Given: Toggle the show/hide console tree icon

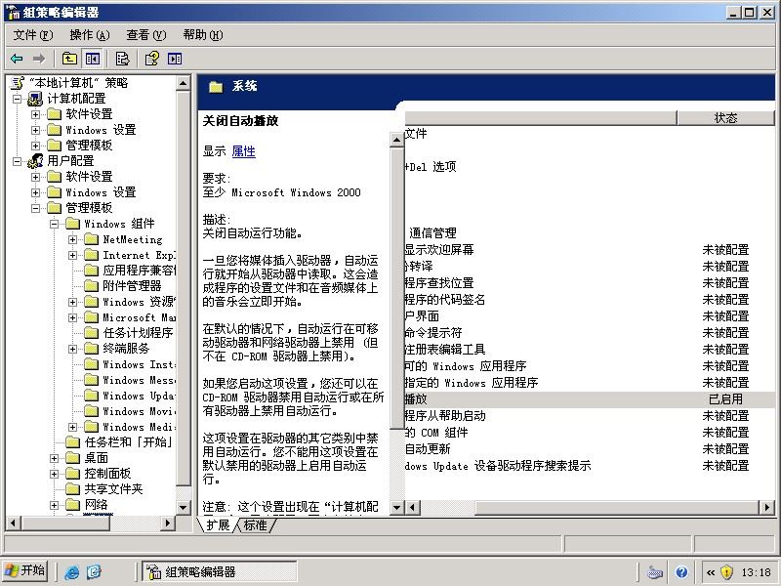Looking at the screenshot, I should pyautogui.click(x=92, y=59).
